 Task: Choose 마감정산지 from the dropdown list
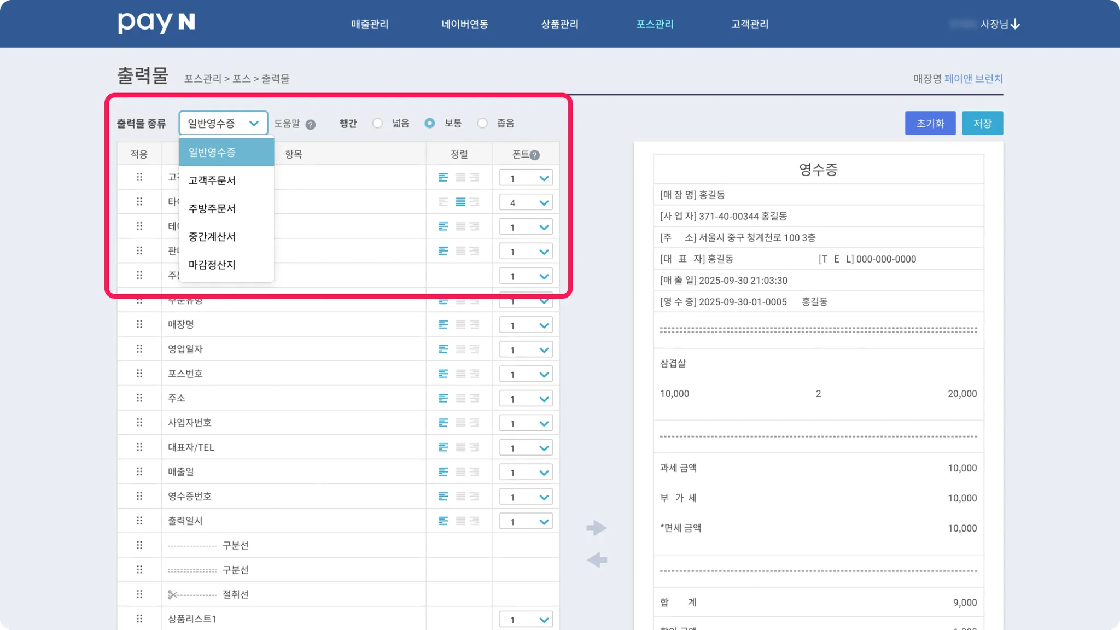(212, 265)
